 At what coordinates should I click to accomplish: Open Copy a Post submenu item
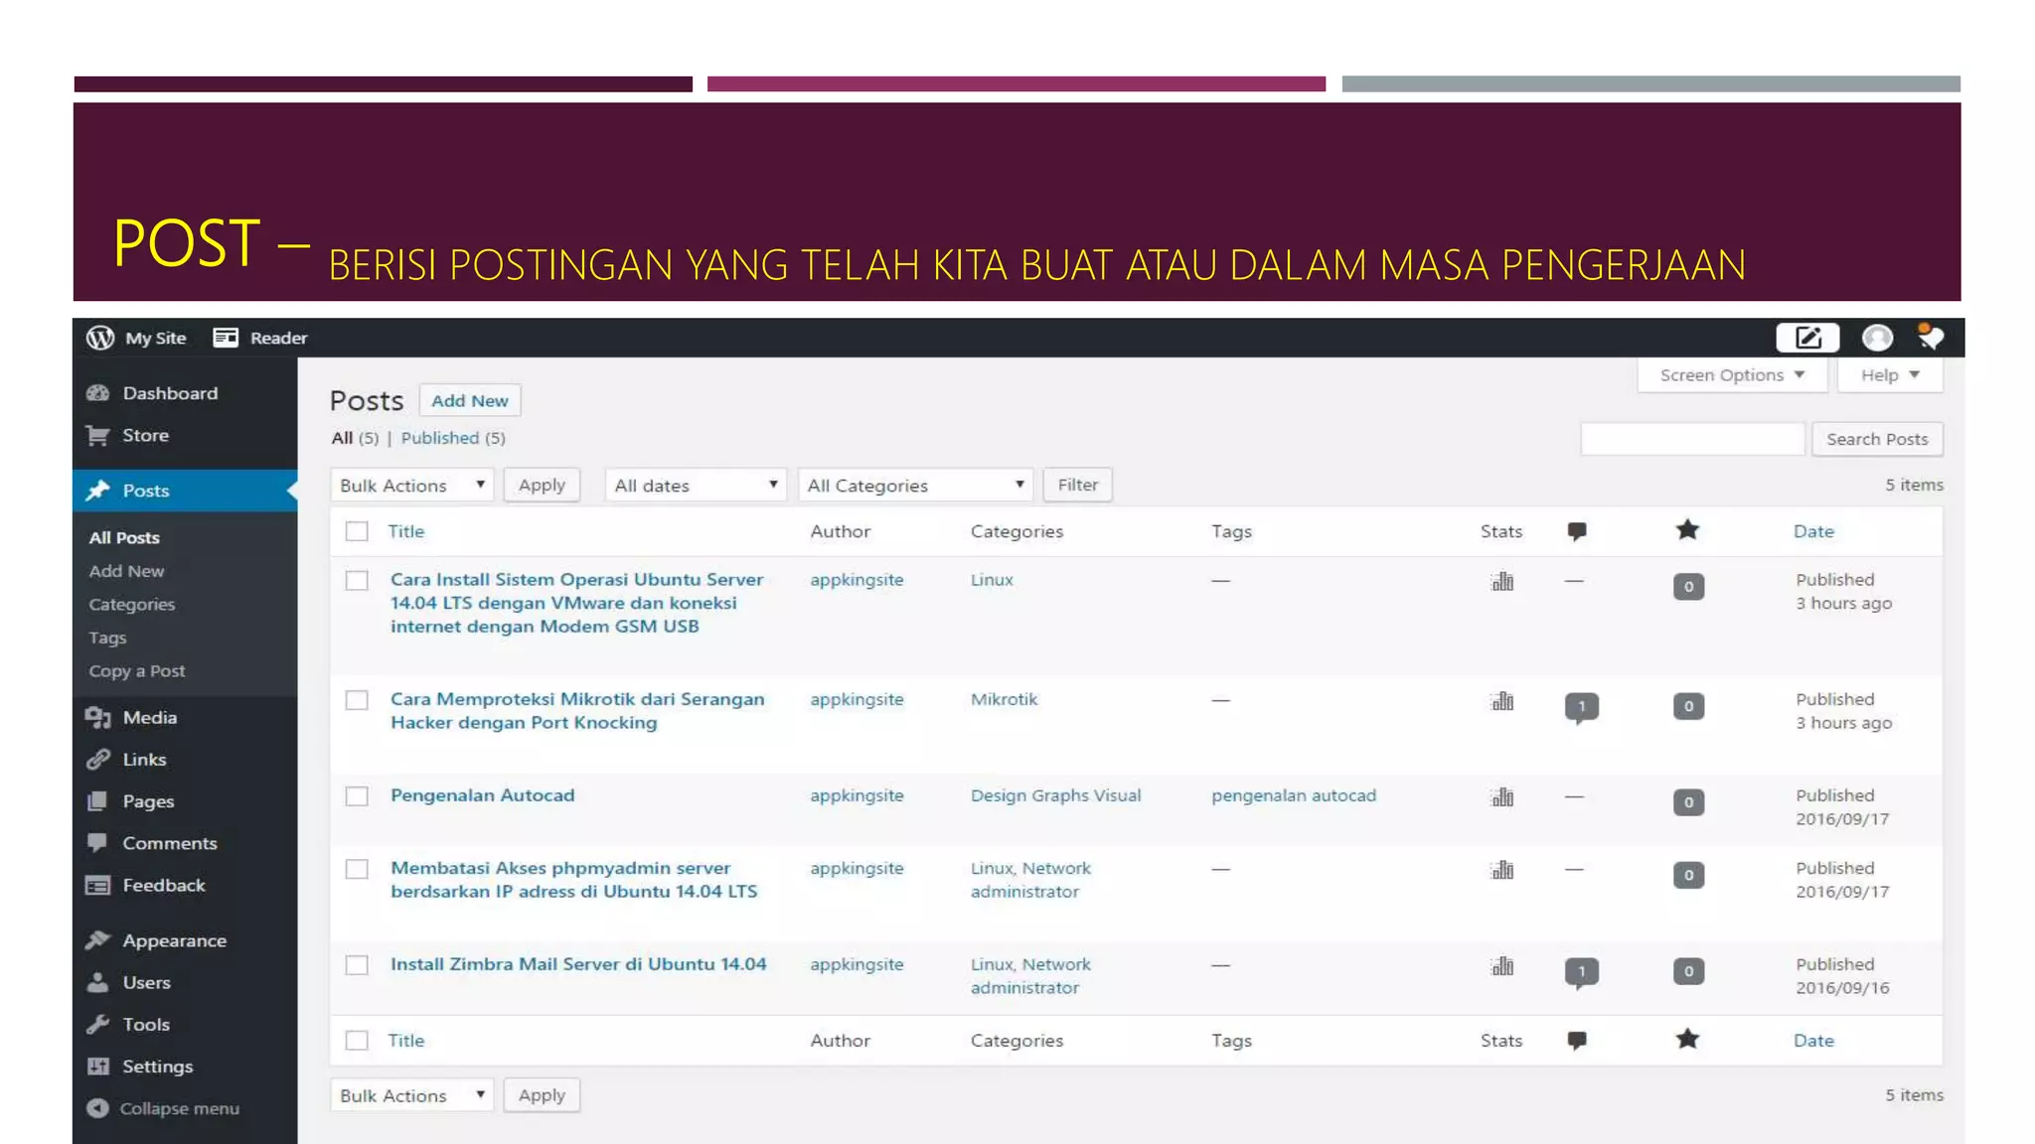pyautogui.click(x=137, y=671)
